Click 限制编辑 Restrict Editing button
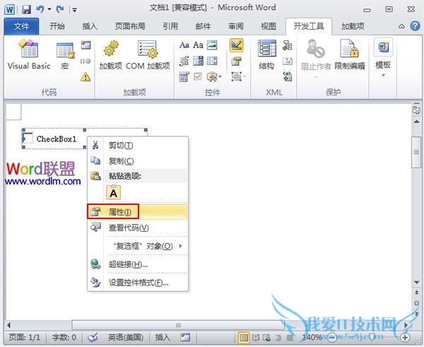 (x=349, y=54)
